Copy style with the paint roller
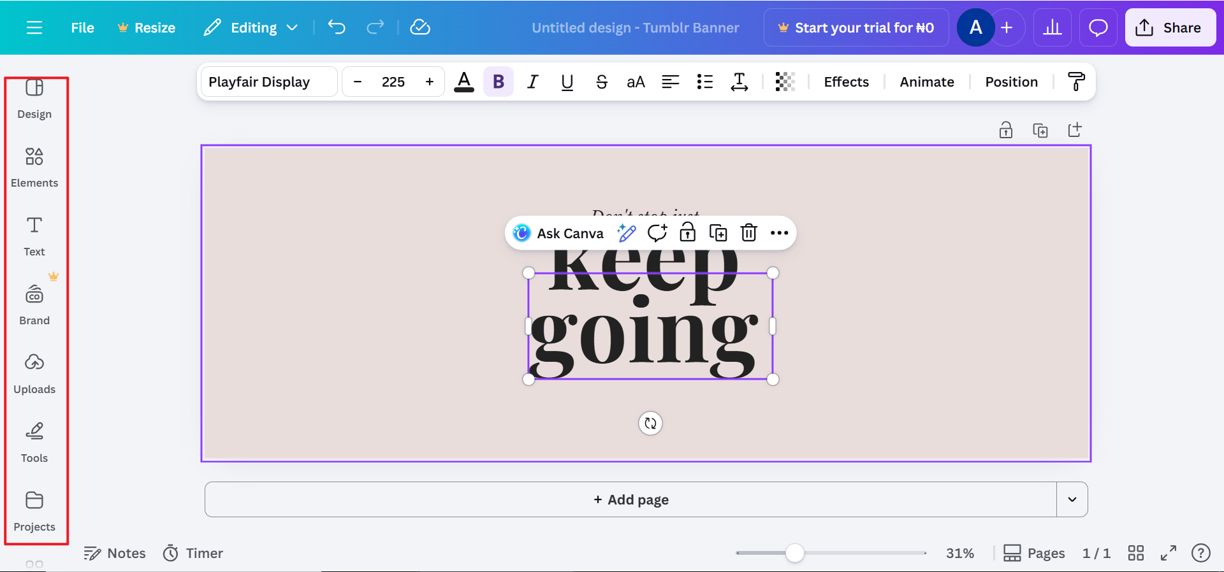 [1076, 82]
